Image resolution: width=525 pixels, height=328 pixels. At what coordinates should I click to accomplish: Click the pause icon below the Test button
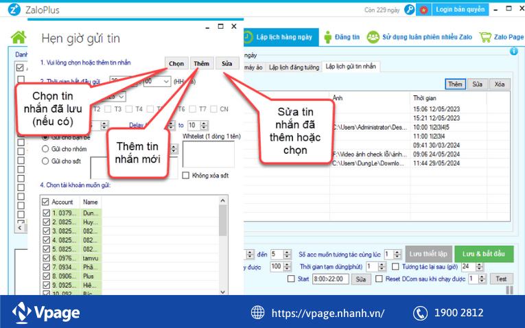click(x=509, y=290)
